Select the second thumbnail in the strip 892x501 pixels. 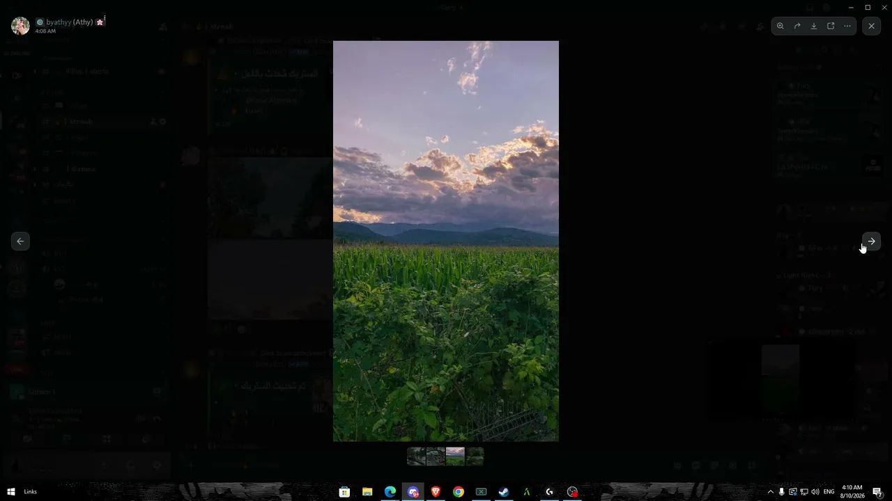point(436,456)
